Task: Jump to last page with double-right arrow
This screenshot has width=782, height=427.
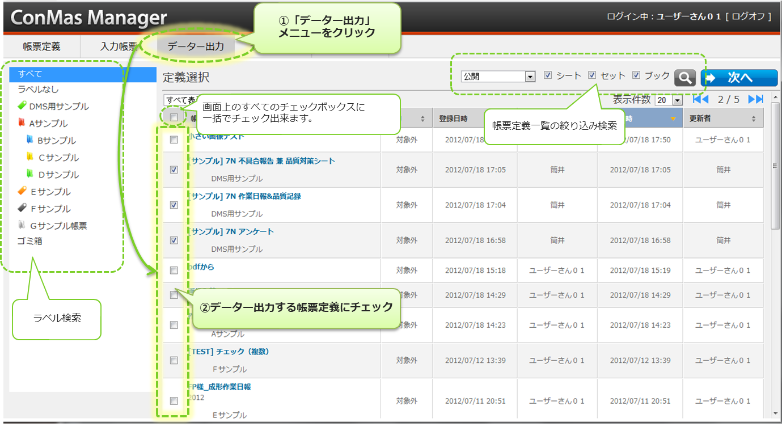Action: [x=755, y=100]
